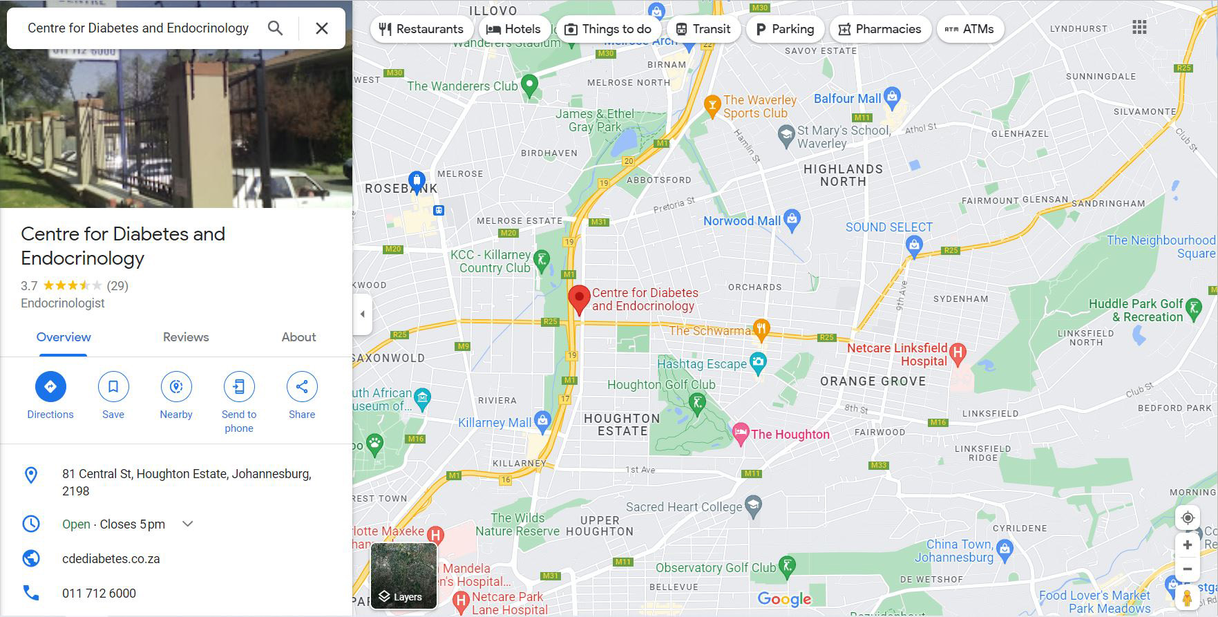
Task: Clear search with the X icon
Action: point(322,28)
